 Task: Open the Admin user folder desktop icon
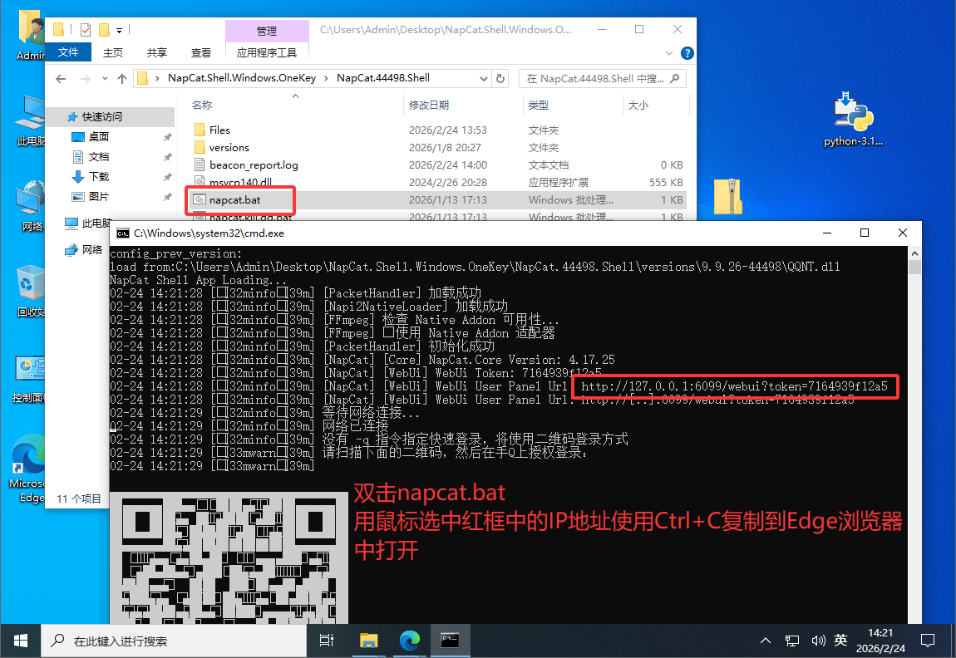pyautogui.click(x=31, y=36)
